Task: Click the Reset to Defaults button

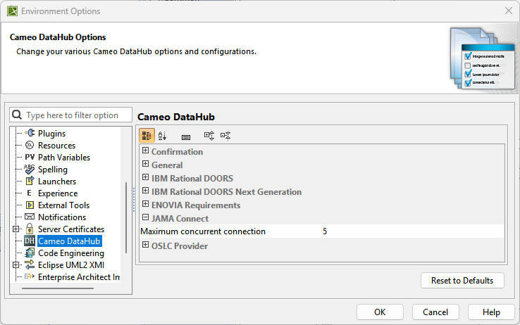Action: click(x=462, y=281)
